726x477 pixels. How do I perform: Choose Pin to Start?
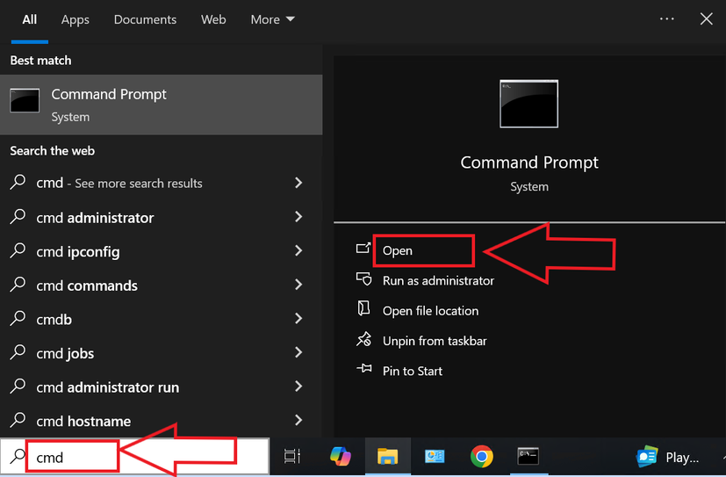pyautogui.click(x=412, y=371)
